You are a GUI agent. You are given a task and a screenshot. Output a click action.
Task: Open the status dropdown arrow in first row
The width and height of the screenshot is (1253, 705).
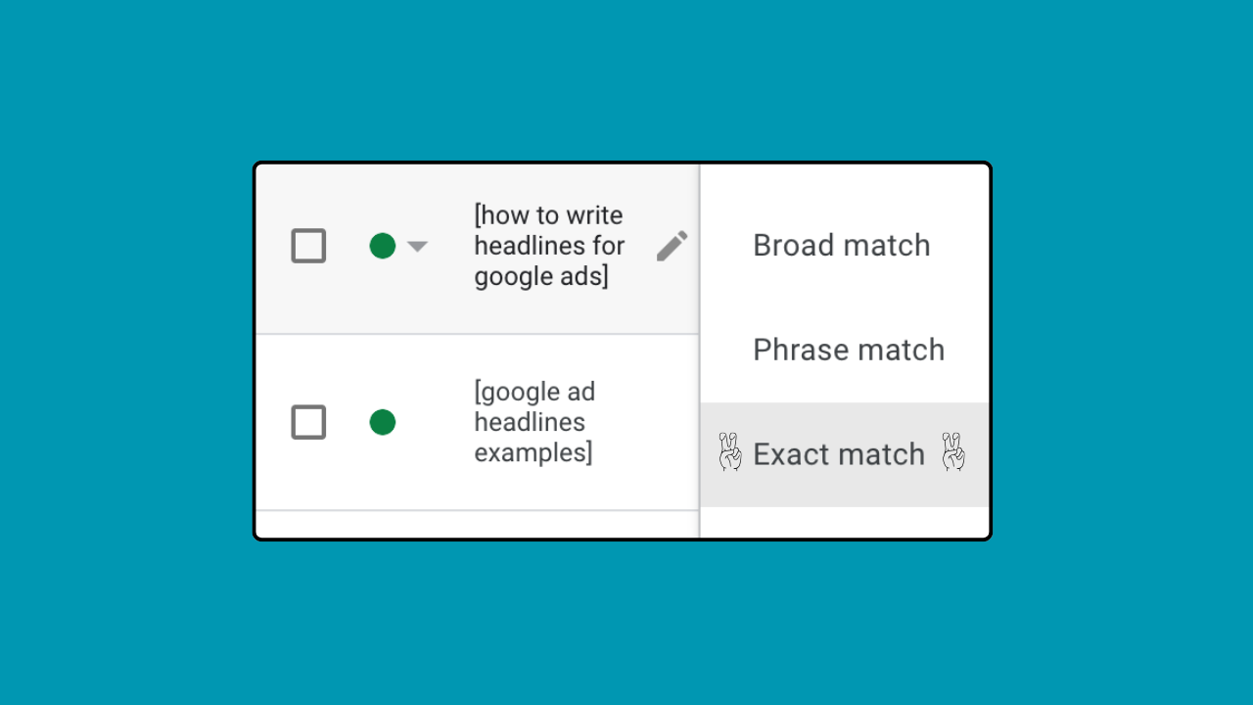[417, 247]
